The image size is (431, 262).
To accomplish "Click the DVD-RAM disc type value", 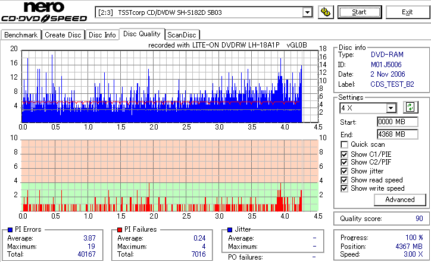I will (x=387, y=55).
